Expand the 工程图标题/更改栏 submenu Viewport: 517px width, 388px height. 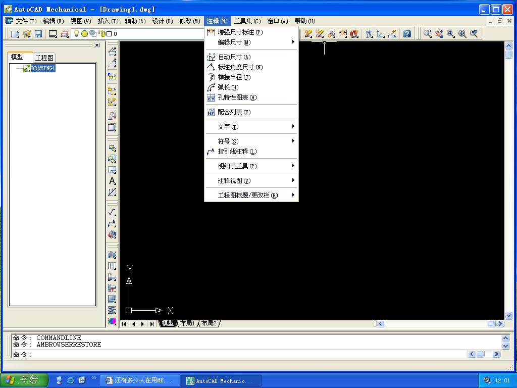tap(251, 196)
